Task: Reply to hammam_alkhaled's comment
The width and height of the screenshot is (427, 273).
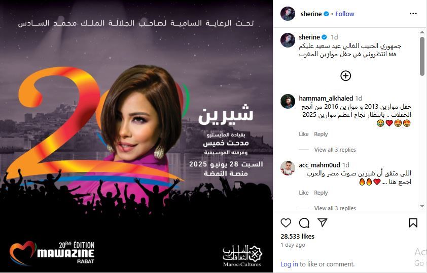Action: [x=321, y=134]
